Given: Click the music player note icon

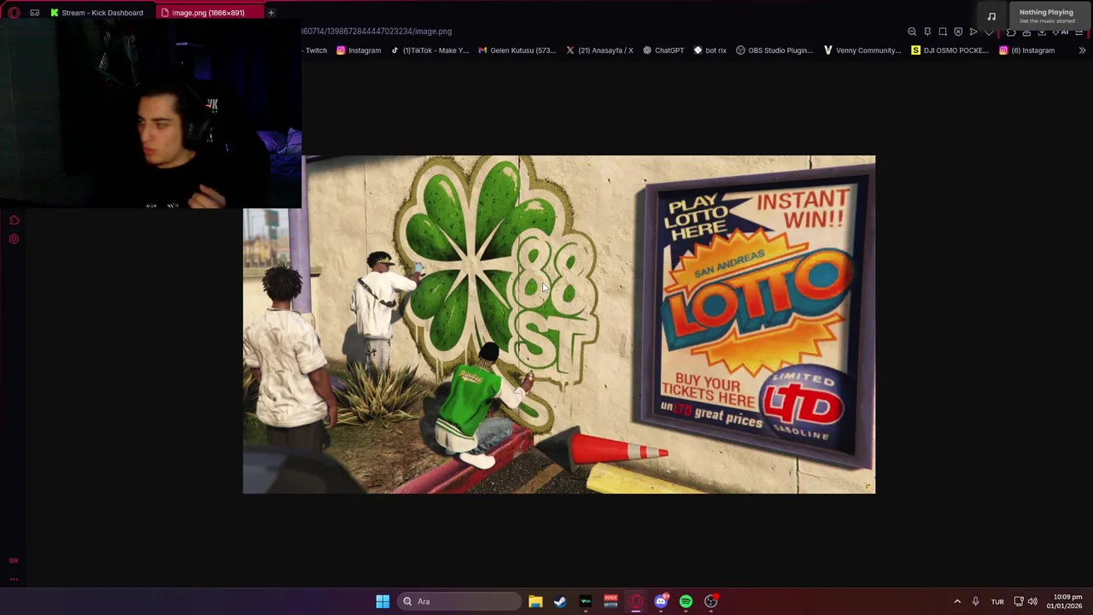Looking at the screenshot, I should (991, 16).
